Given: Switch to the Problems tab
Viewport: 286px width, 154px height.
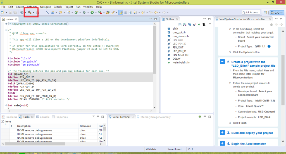Looking at the screenshot, I should click(9, 117).
